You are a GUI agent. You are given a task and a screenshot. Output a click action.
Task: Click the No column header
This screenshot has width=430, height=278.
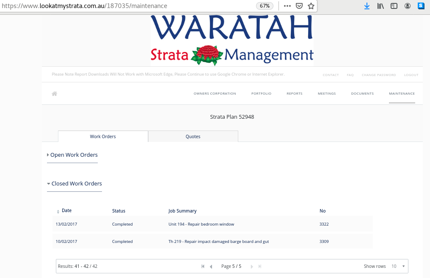click(x=322, y=211)
